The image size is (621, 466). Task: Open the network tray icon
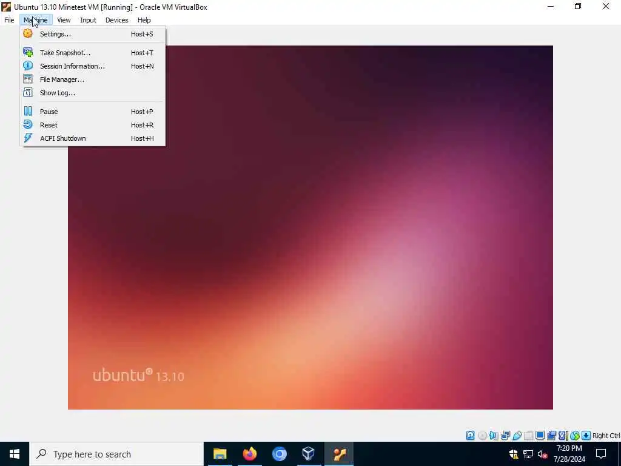528,454
